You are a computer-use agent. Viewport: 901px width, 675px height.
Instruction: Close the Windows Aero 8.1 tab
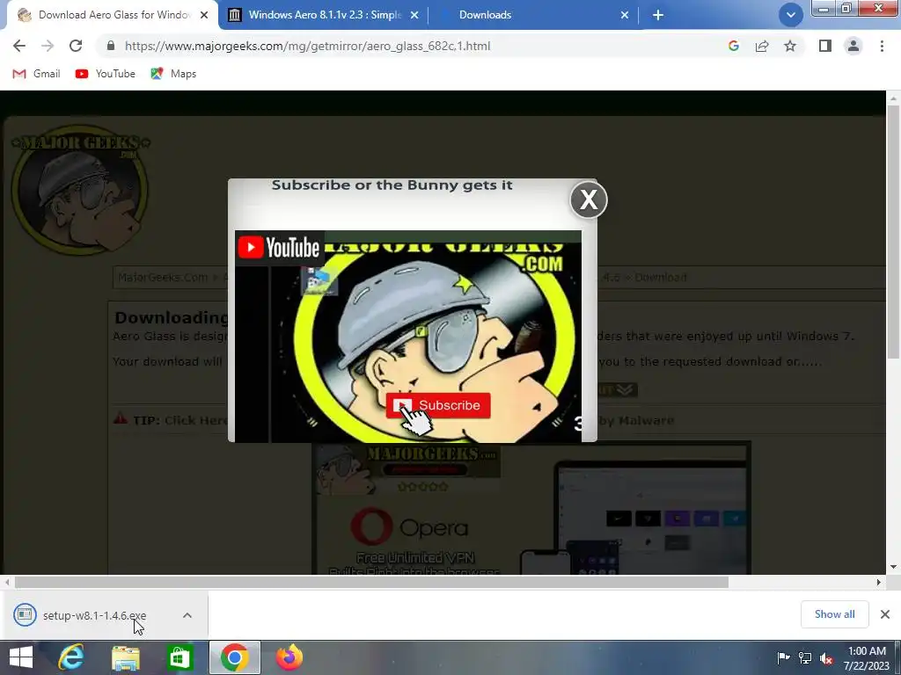coord(414,15)
